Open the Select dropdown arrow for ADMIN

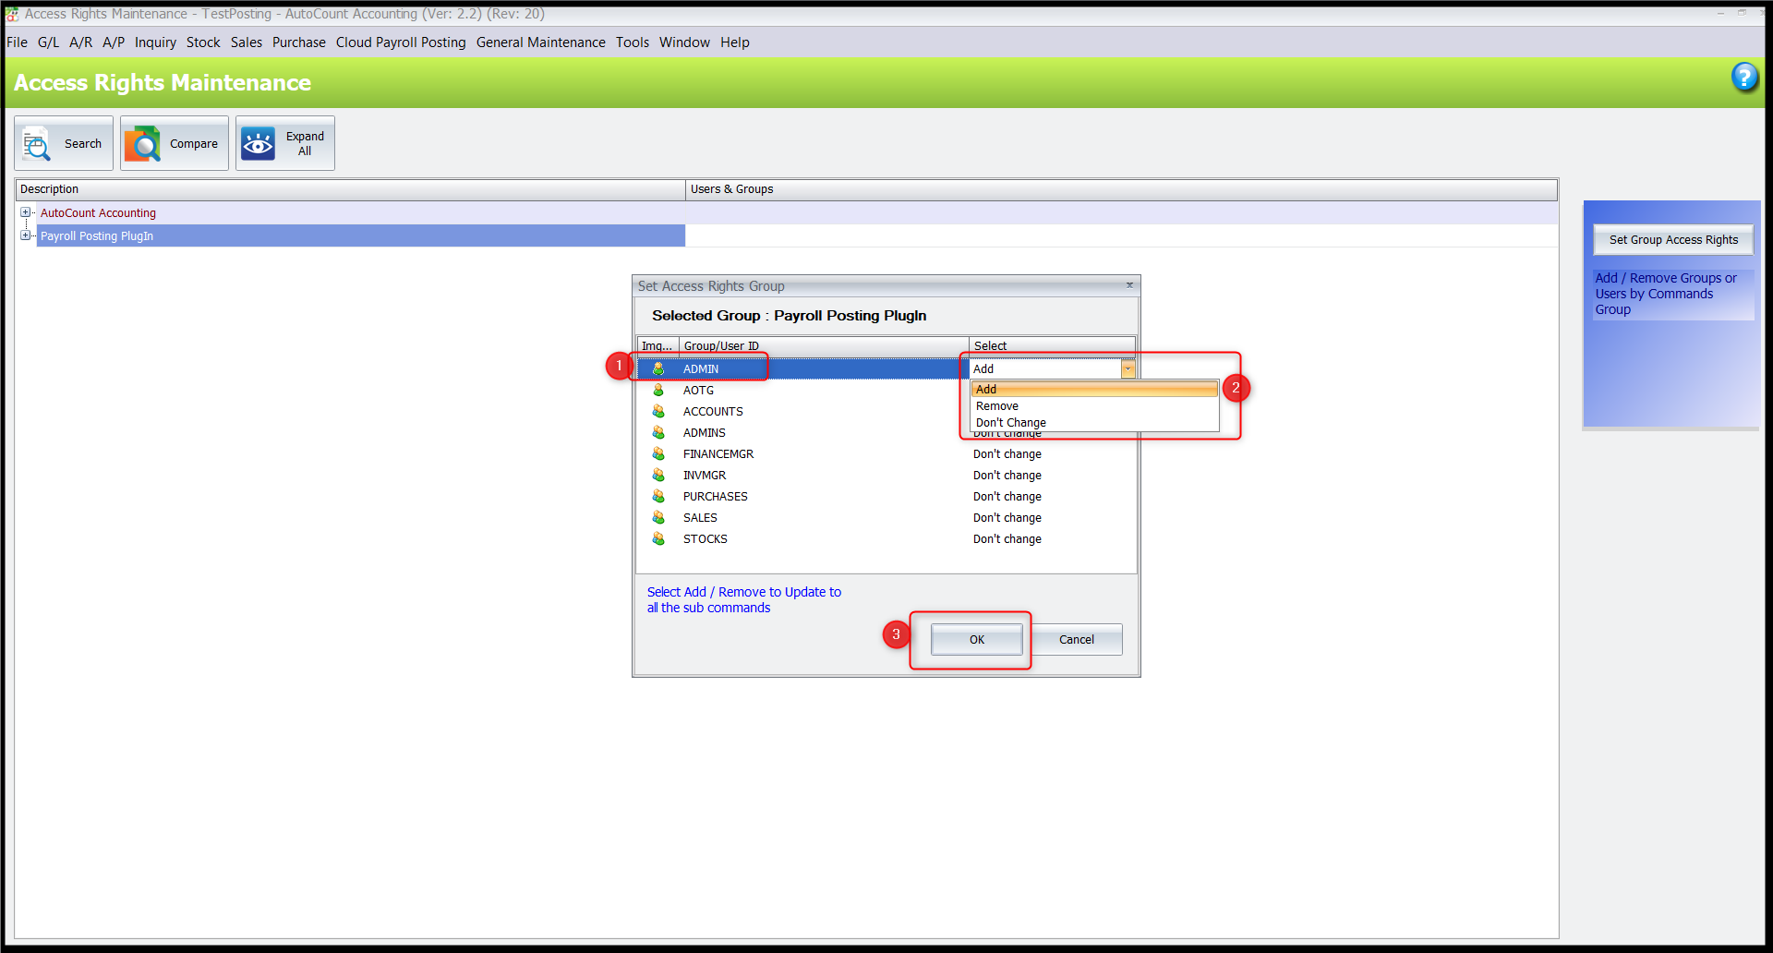(1128, 369)
